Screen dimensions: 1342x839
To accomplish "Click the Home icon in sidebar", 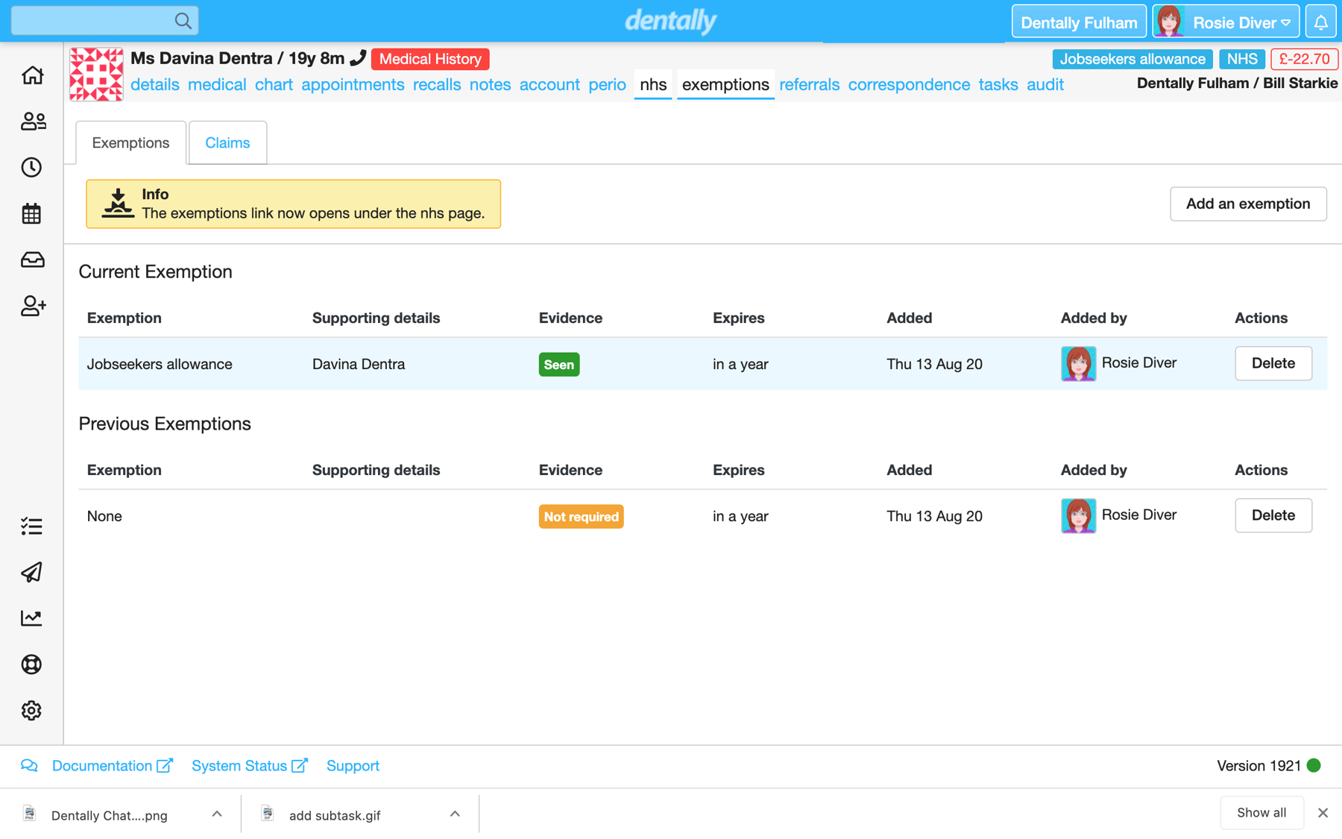I will [32, 75].
